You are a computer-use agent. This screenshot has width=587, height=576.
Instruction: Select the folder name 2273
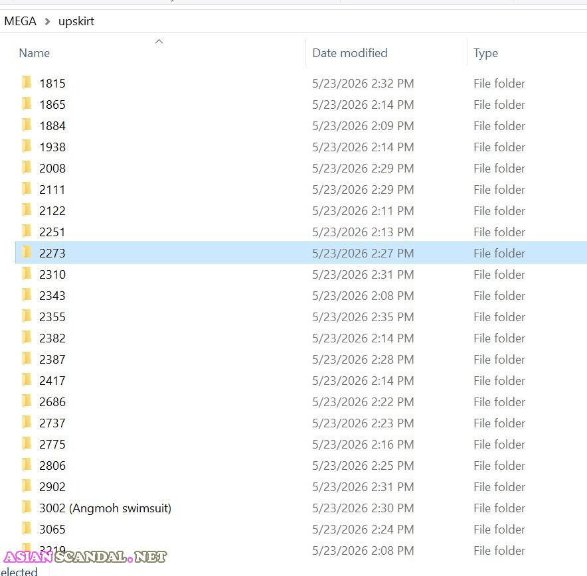(52, 253)
